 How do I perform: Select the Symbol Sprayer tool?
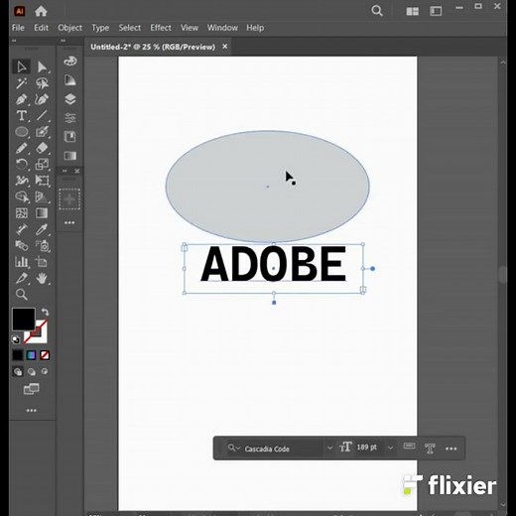[42, 245]
